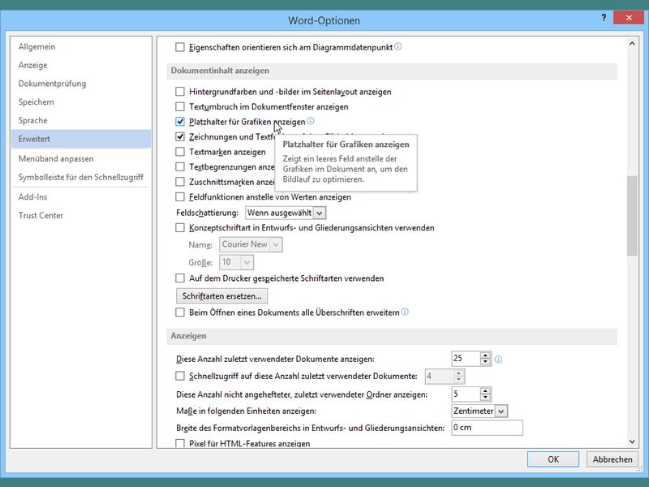Increase recent documents count from 25
This screenshot has height=487, width=649.
click(485, 356)
